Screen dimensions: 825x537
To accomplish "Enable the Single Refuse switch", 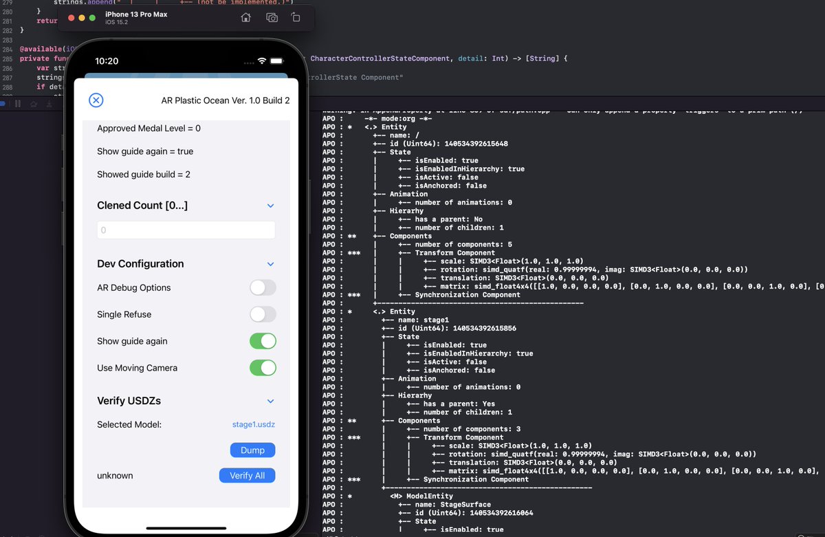I will 263,314.
